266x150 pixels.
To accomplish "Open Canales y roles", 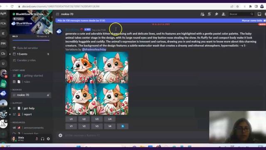I will tap(31, 60).
